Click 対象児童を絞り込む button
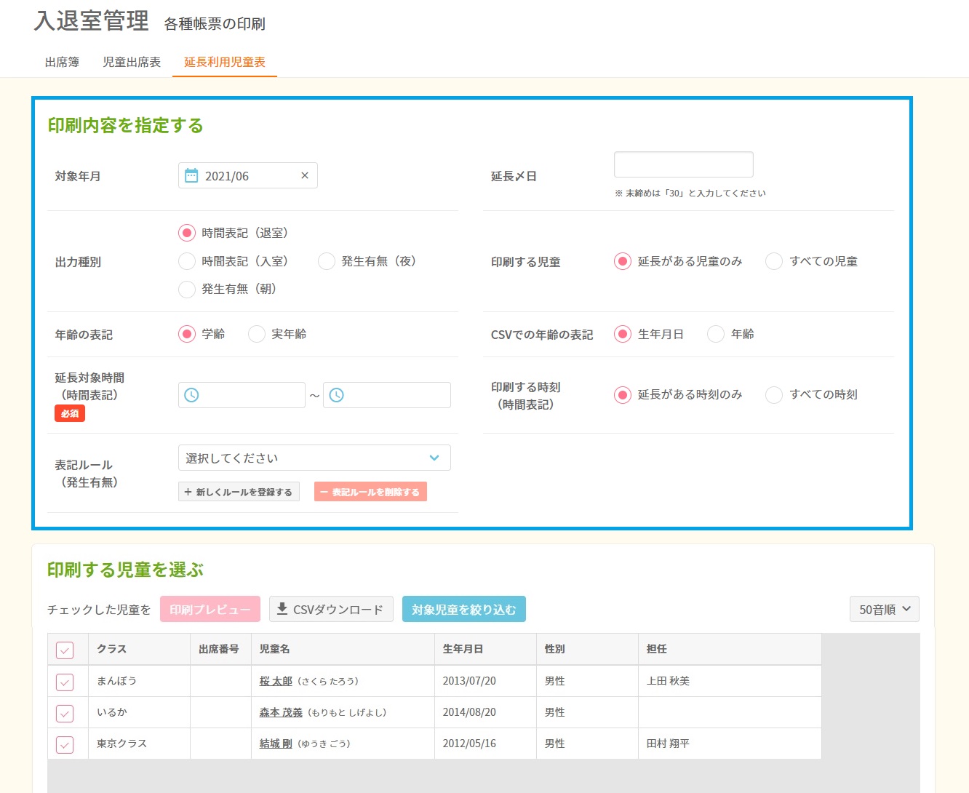Screen dimensions: 969x793 coord(464,609)
